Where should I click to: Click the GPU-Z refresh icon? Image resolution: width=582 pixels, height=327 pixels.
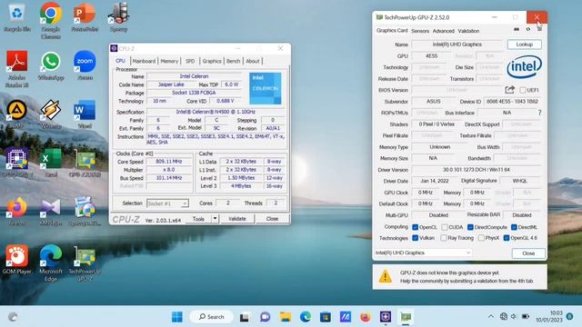[528, 29]
